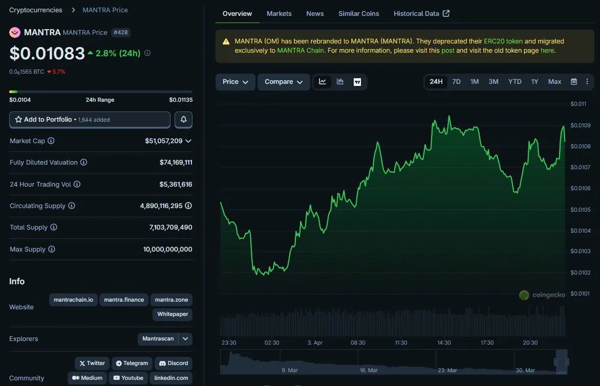The width and height of the screenshot is (600, 386).
Task: Open Mantrascan explorer
Action: [x=158, y=339]
